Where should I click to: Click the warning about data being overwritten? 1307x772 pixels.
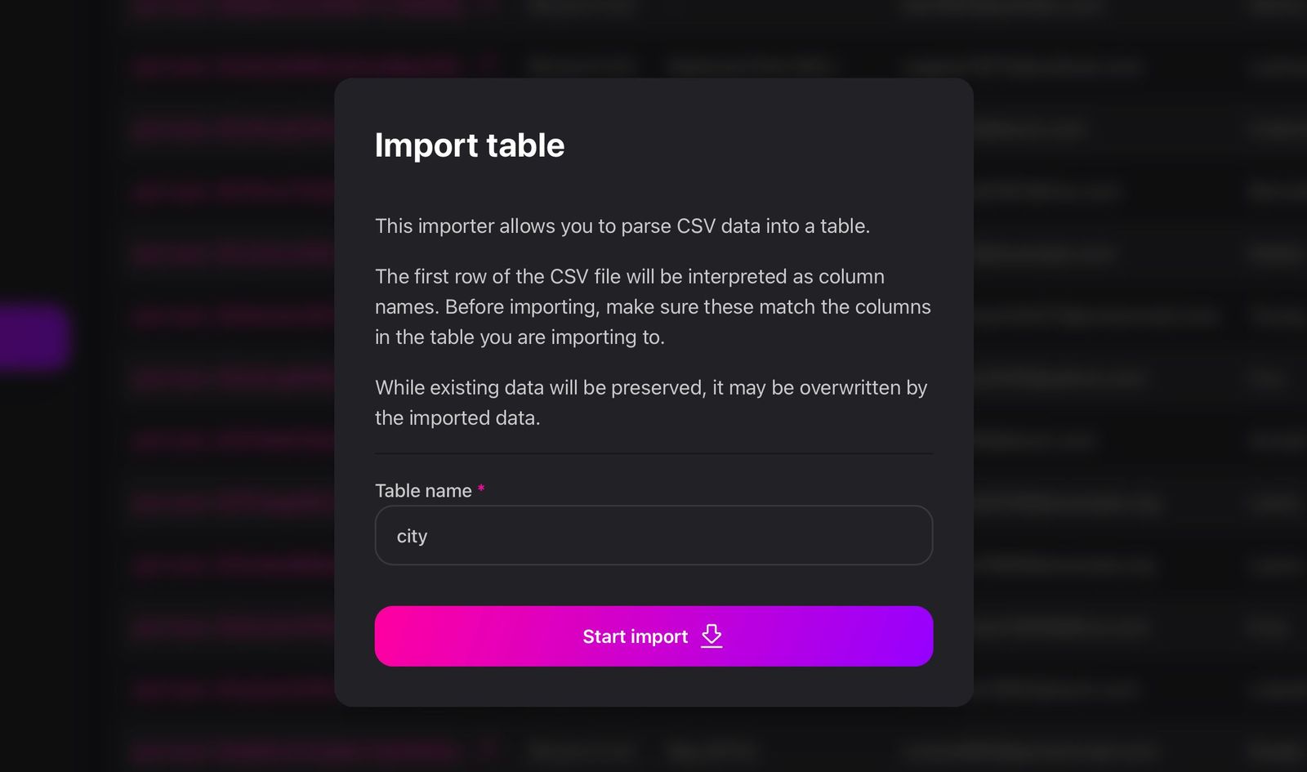click(650, 402)
